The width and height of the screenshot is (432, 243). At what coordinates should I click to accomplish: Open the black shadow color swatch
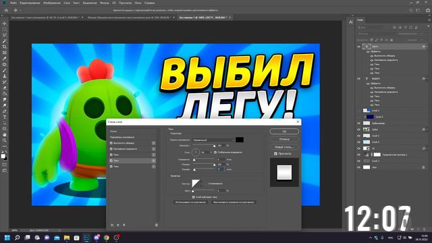coord(240,140)
